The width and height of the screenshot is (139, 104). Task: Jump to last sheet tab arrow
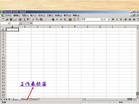9,99
